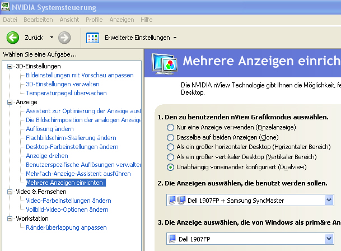Open the Zurück history dropdown arrow
341x251 pixels.
click(x=52, y=37)
